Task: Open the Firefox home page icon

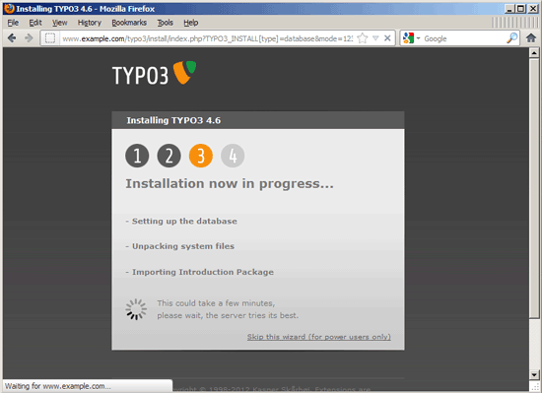Action: pos(531,38)
